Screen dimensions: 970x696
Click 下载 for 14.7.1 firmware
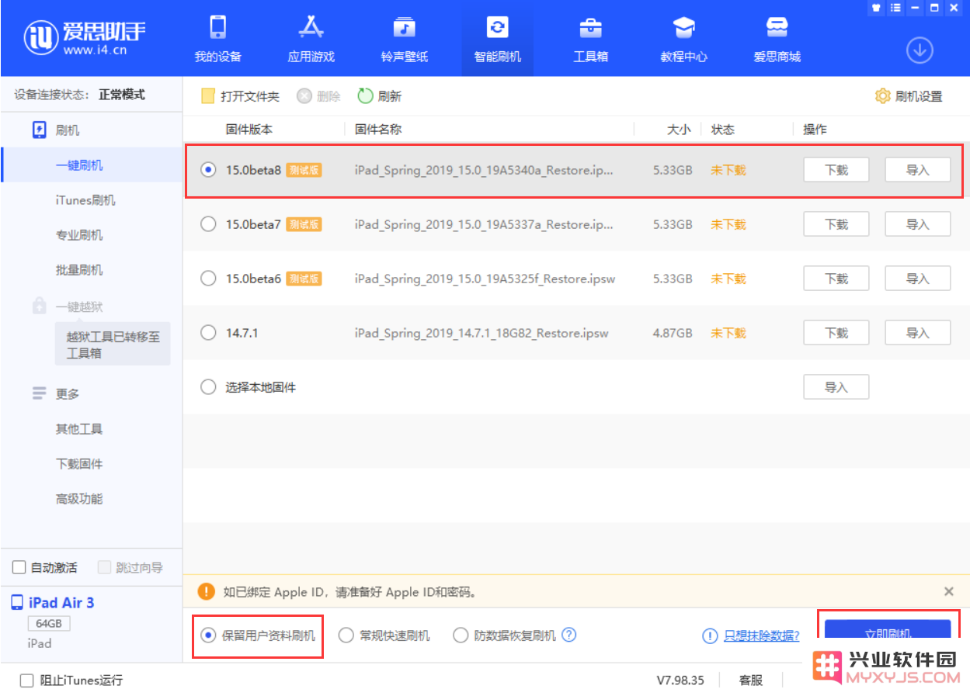coord(836,333)
